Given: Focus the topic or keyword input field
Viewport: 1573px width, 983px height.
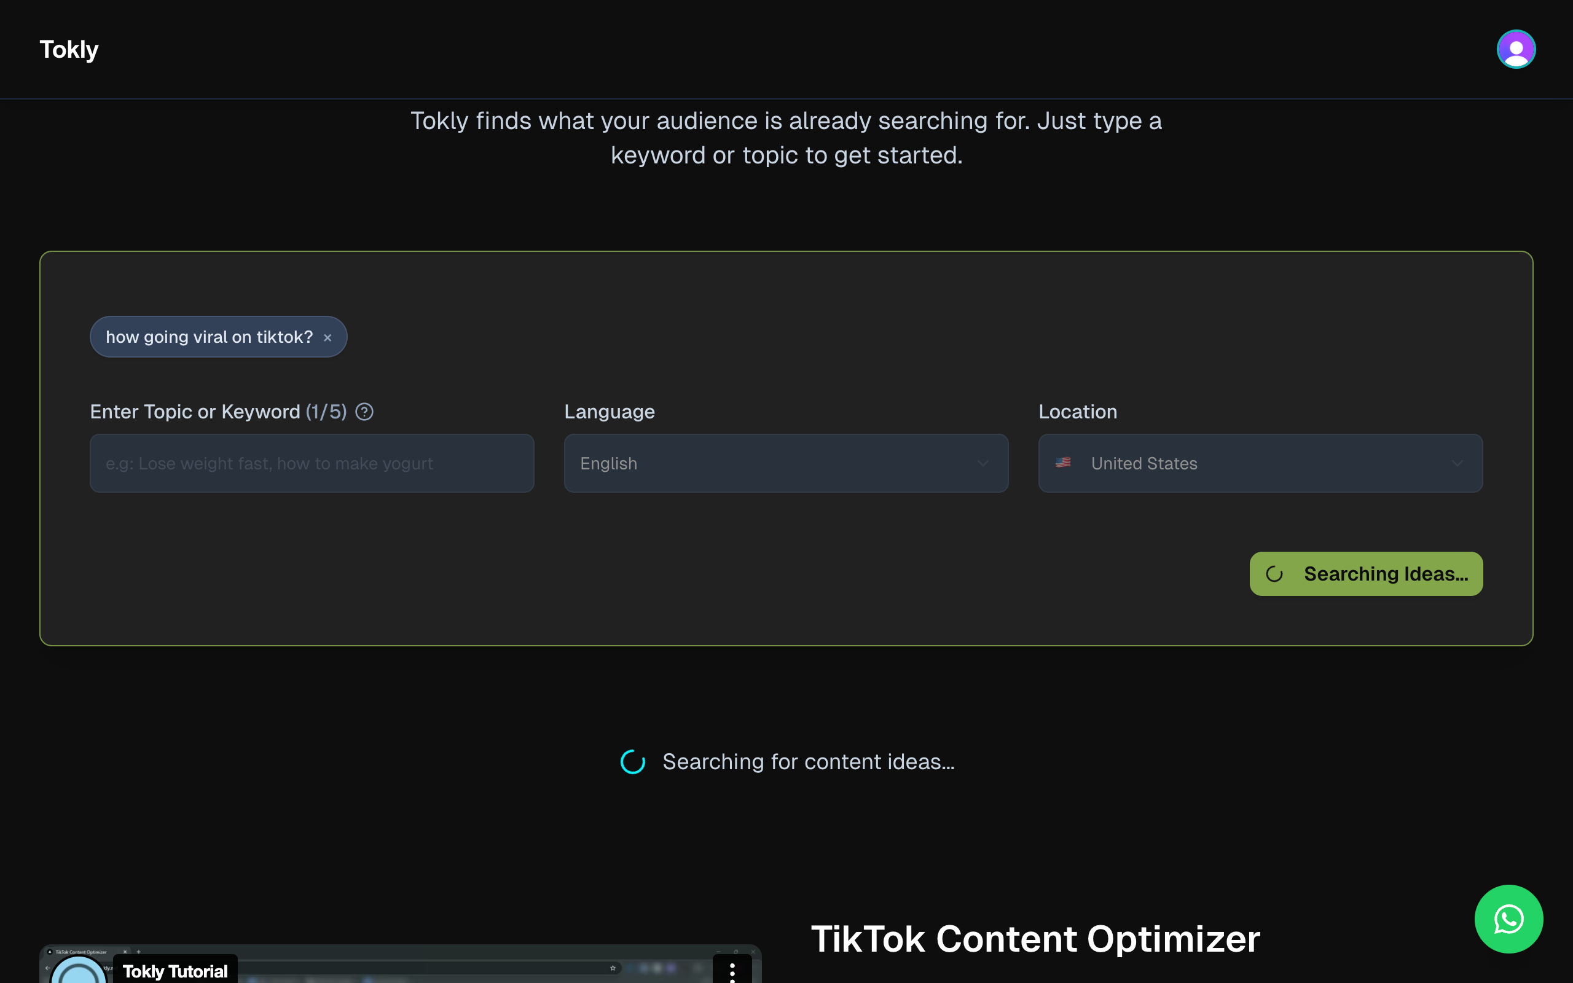Looking at the screenshot, I should pyautogui.click(x=312, y=463).
